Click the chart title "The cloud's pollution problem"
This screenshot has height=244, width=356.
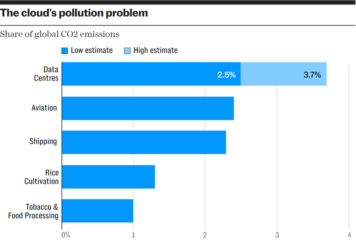pos(74,13)
